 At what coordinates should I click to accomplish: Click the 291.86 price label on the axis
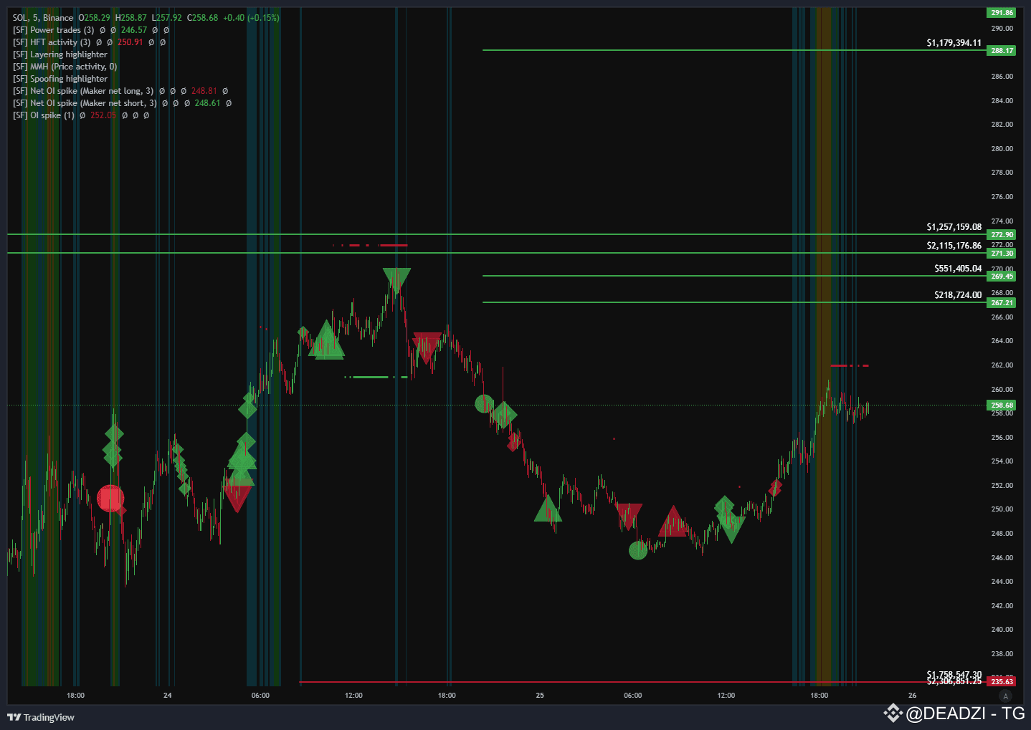click(x=1002, y=12)
